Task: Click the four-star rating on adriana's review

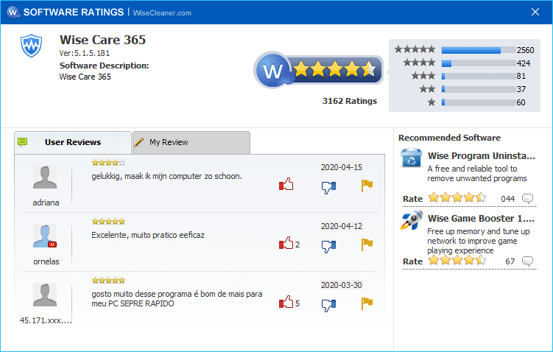Action: coord(108,163)
